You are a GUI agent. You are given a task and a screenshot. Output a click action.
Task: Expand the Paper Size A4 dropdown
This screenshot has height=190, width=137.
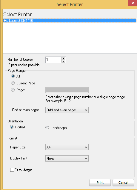click(x=67, y=147)
